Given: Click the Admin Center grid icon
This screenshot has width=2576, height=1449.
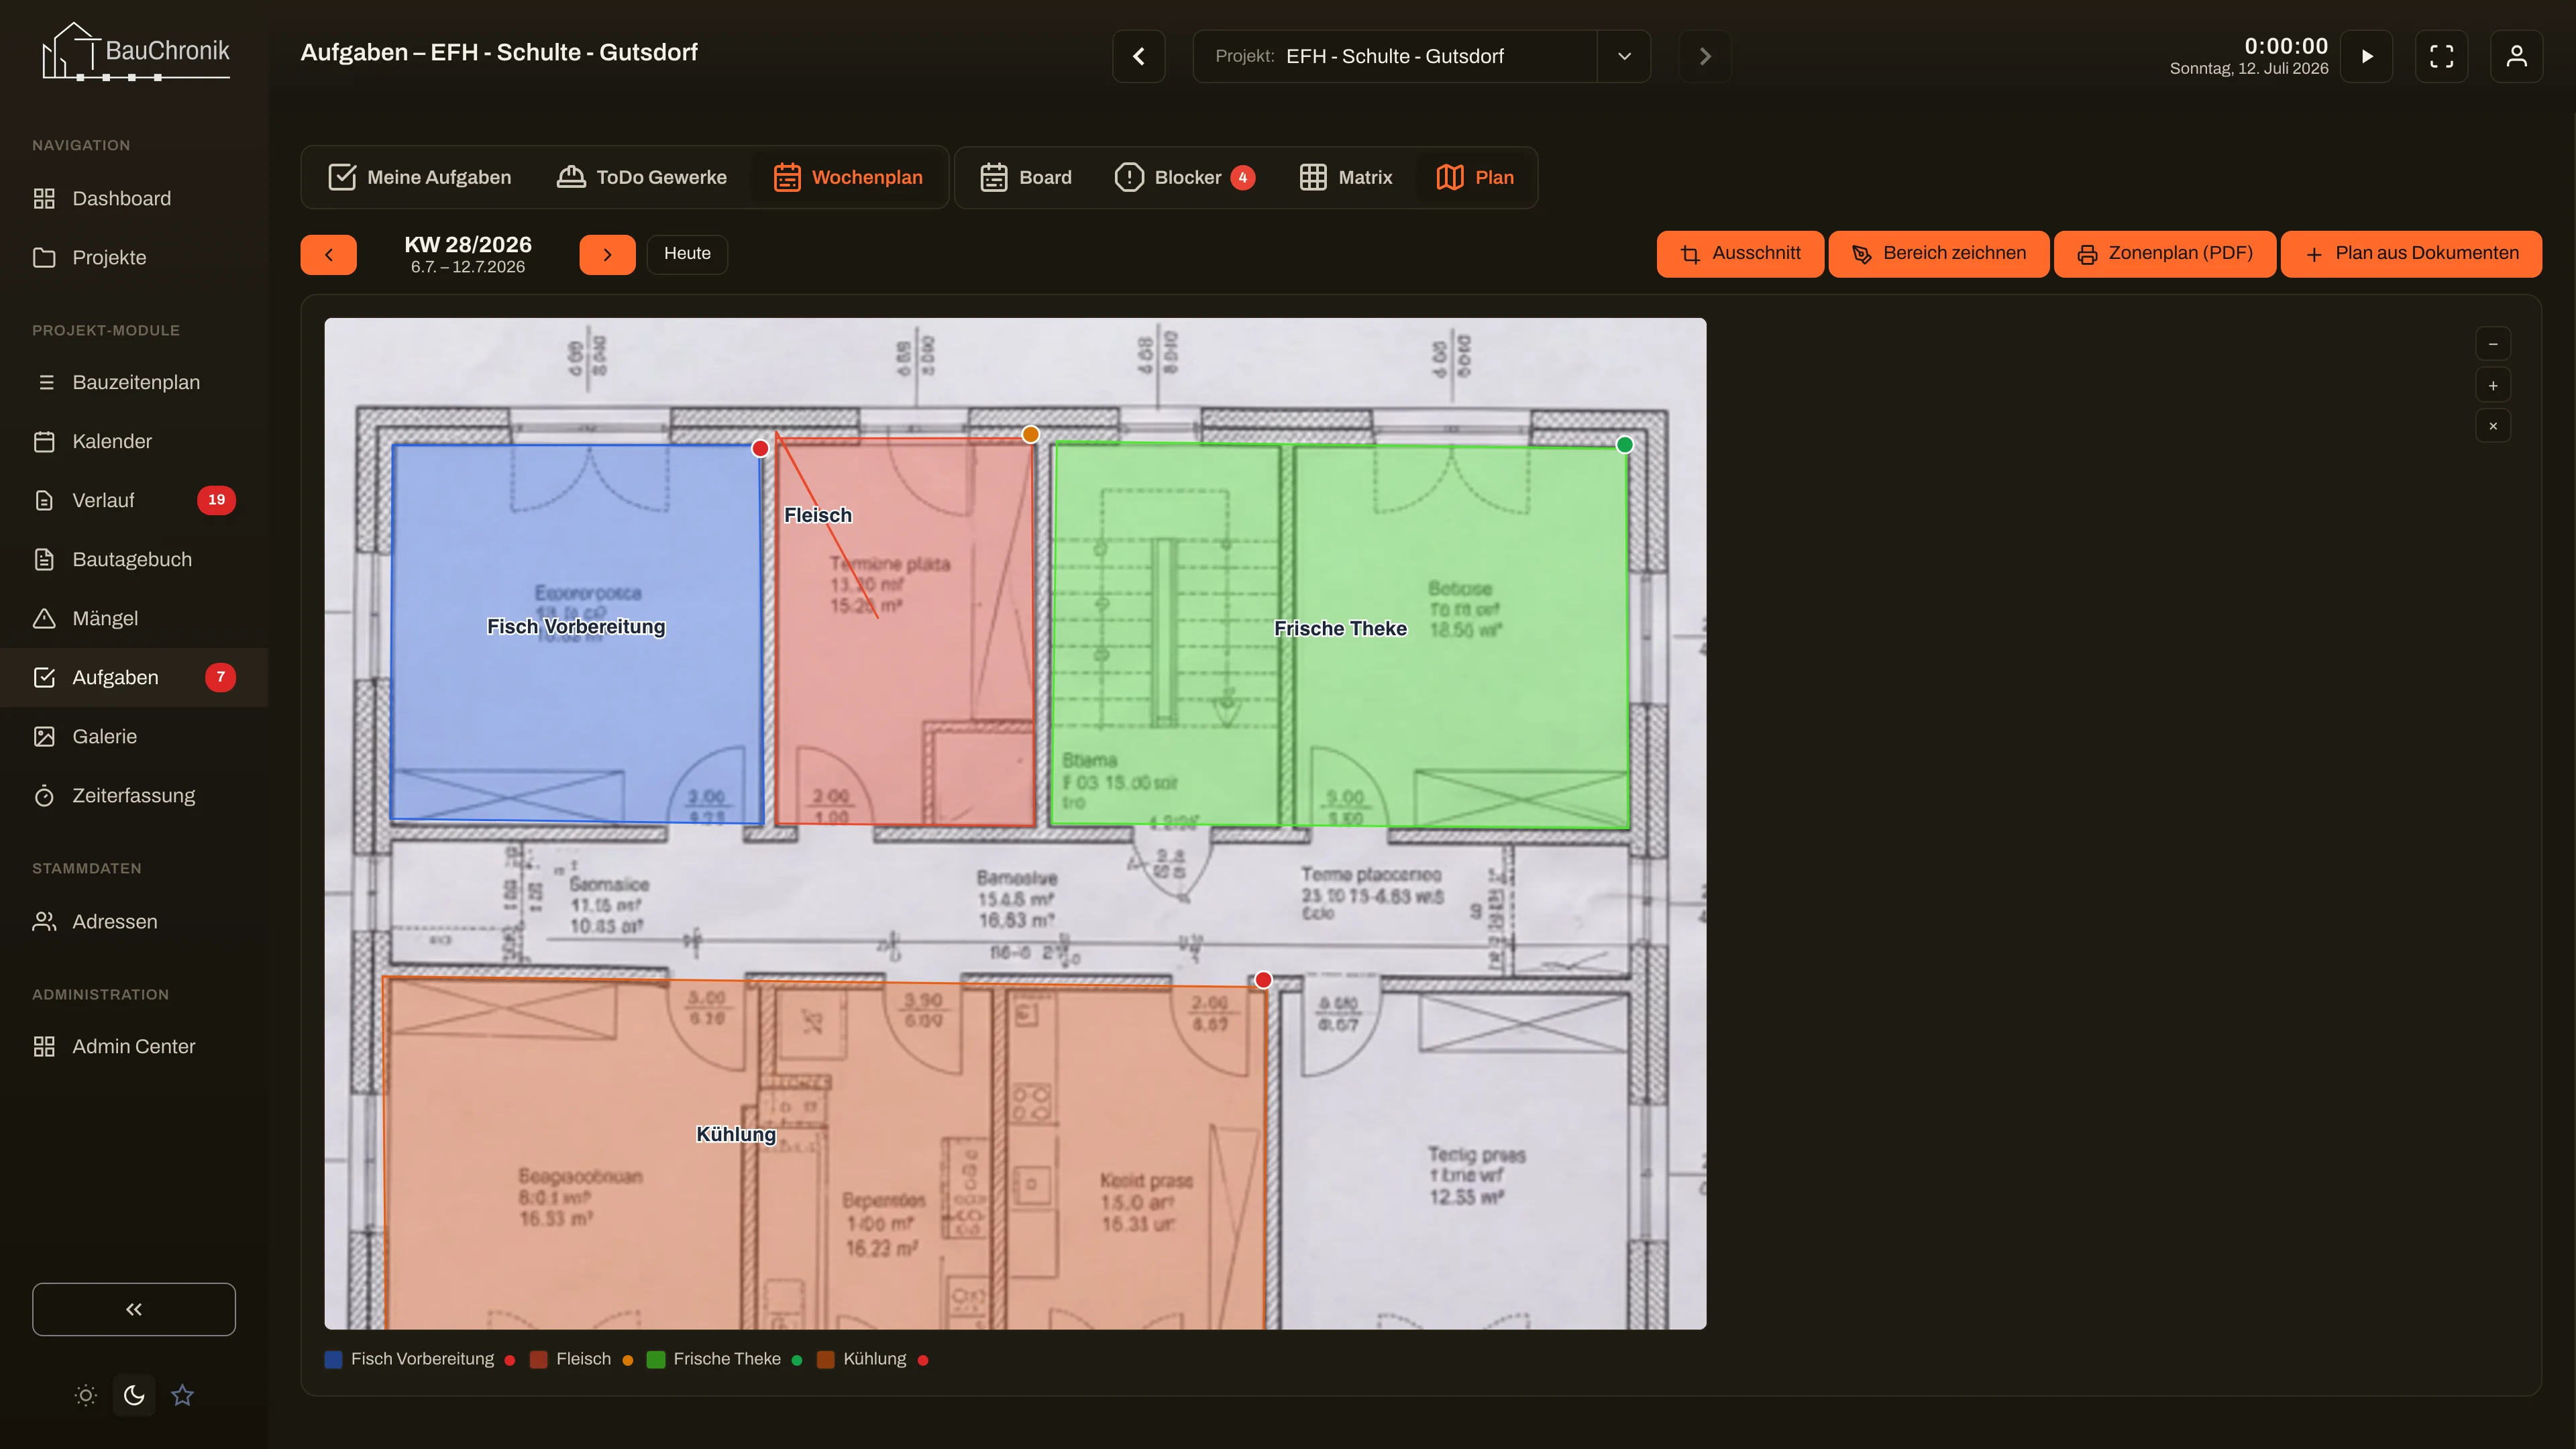Looking at the screenshot, I should tap(44, 1046).
